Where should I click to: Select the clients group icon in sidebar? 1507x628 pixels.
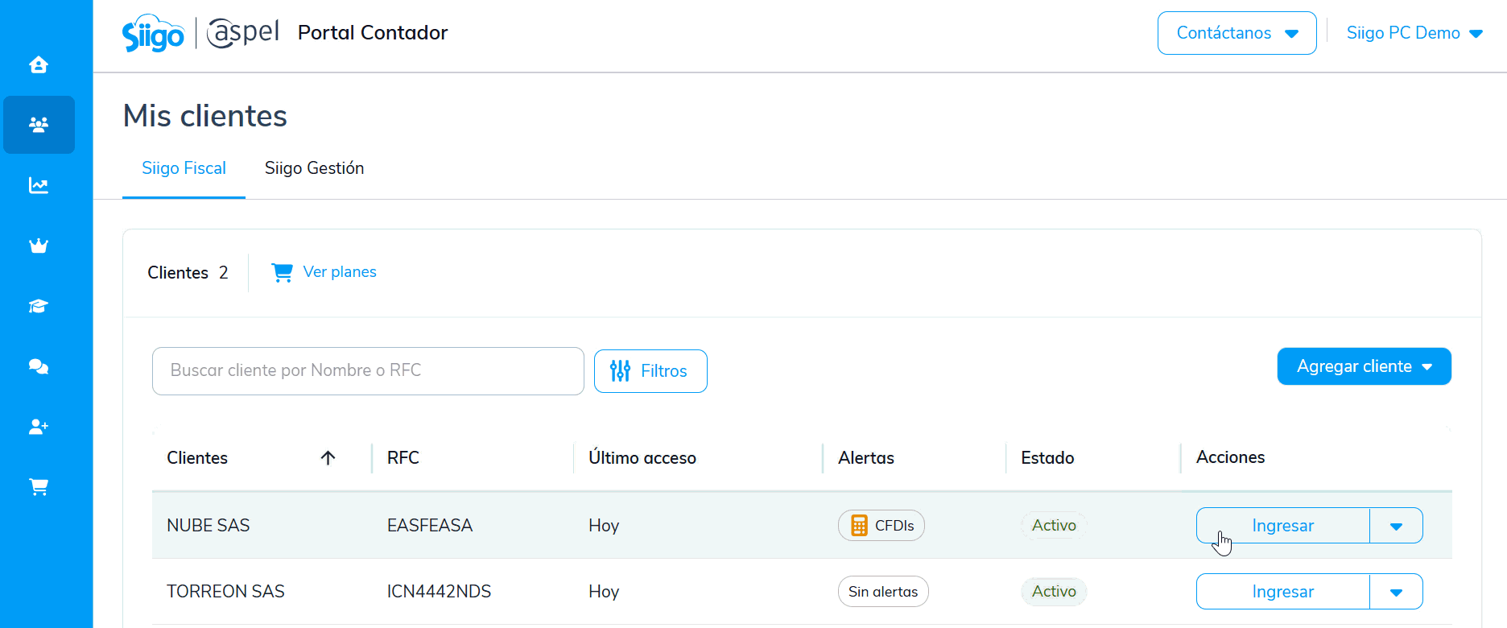click(x=39, y=125)
